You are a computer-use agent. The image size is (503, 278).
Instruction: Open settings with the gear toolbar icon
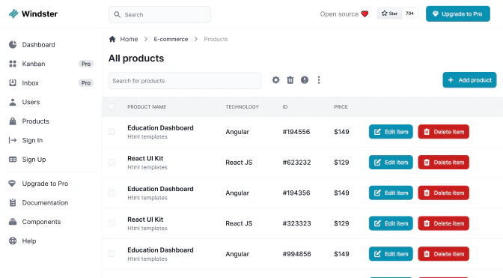[275, 80]
